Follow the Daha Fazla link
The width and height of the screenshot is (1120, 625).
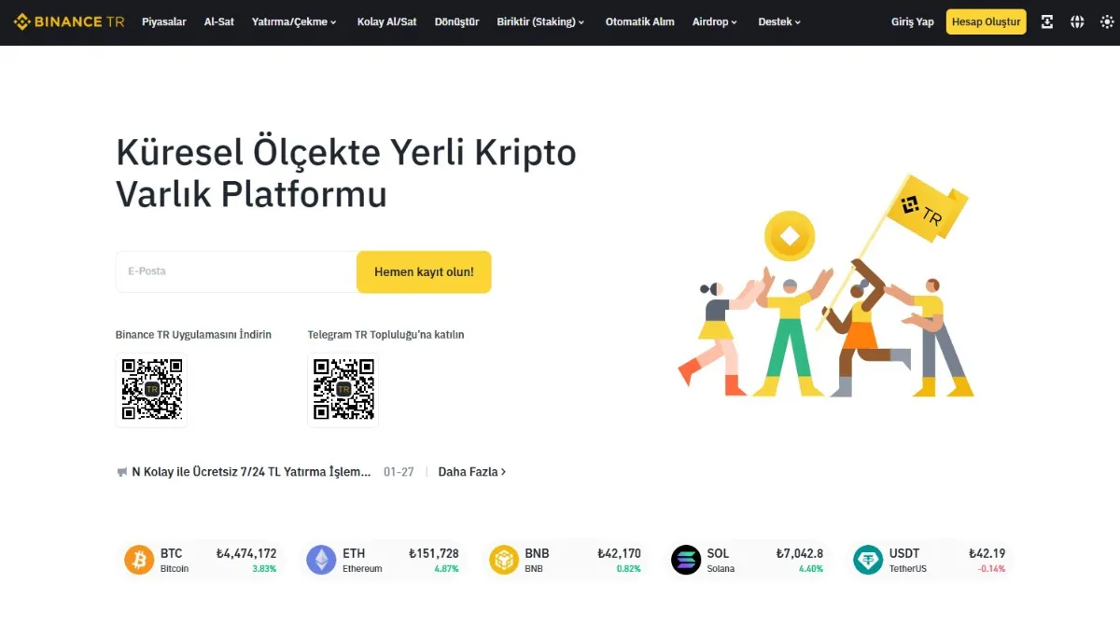coord(469,472)
